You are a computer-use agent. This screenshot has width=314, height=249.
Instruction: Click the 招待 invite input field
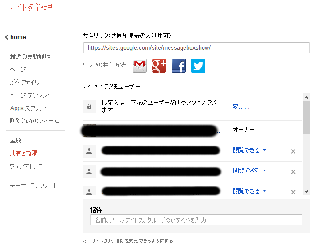click(196, 220)
